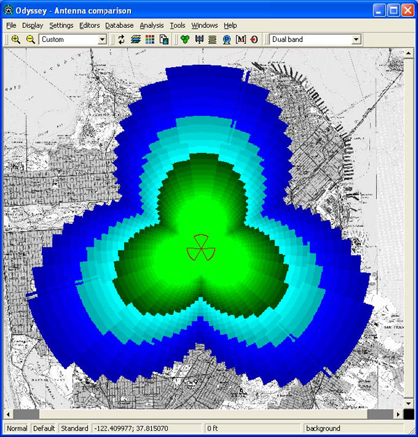
Task: Click the zoom in magnifier icon
Action: [15, 40]
